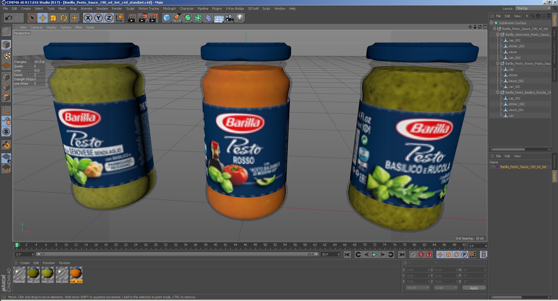Select the Rotate tool

tap(64, 18)
